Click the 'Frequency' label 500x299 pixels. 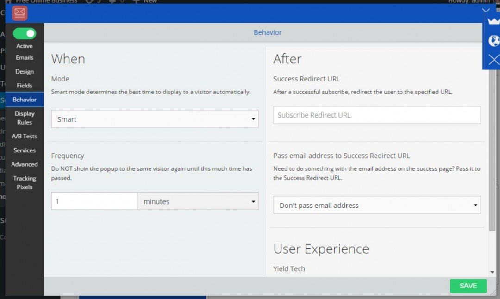coord(68,156)
